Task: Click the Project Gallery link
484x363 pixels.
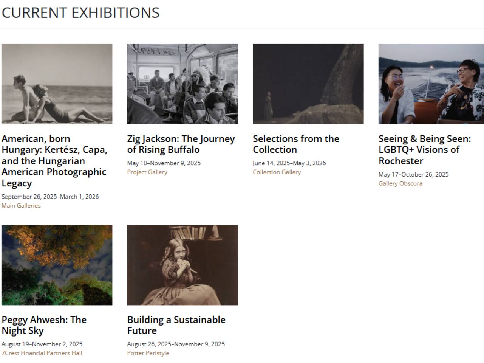Action: [147, 172]
